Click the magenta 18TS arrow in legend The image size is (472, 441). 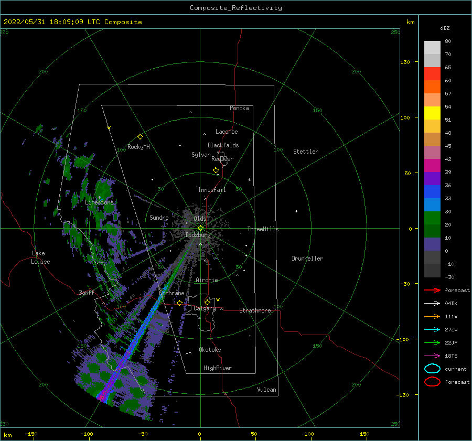click(432, 356)
